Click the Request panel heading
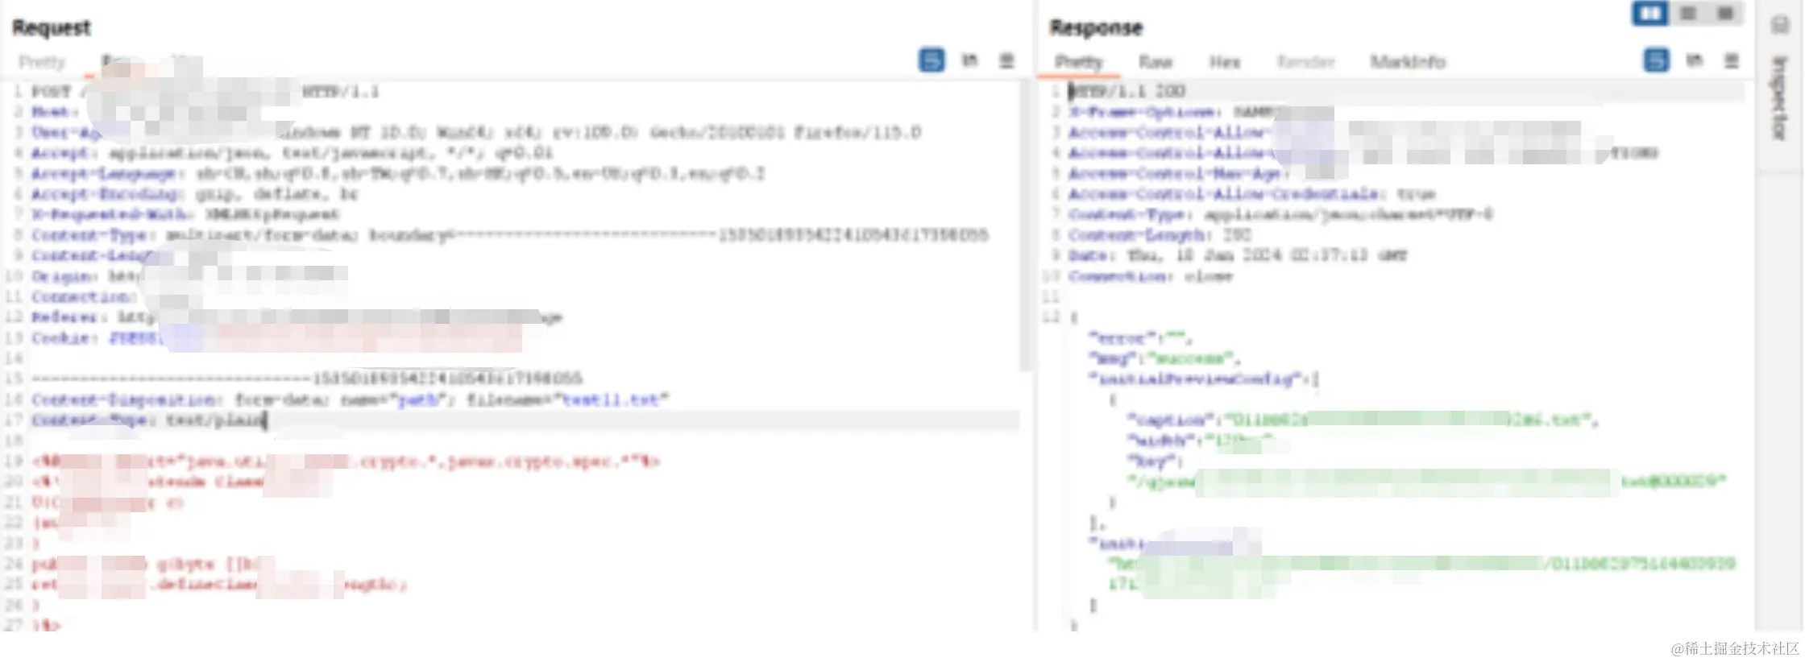1805x662 pixels. coord(51,27)
